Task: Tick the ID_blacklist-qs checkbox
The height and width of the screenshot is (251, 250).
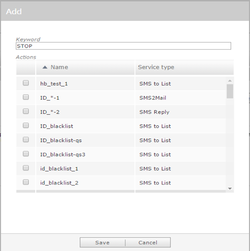Action: [26, 139]
